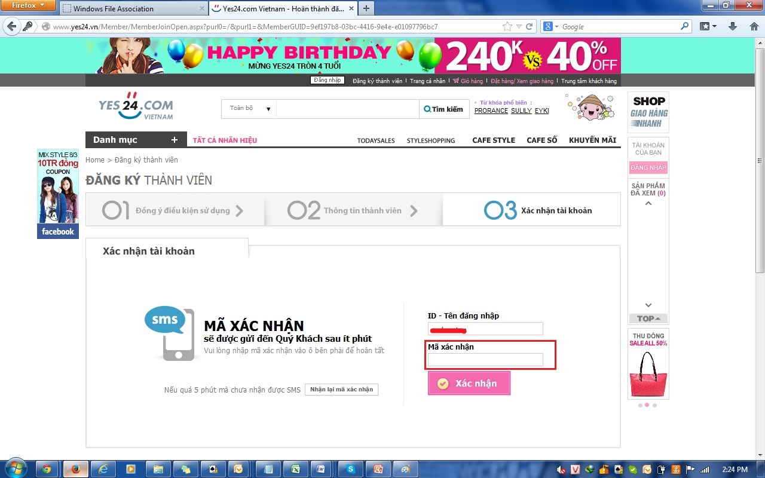The height and width of the screenshot is (478, 765).
Task: Click the YES24.COM Vietnam logo
Action: [x=136, y=106]
